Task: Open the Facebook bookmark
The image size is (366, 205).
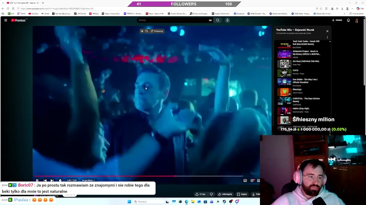Action: coord(239,14)
